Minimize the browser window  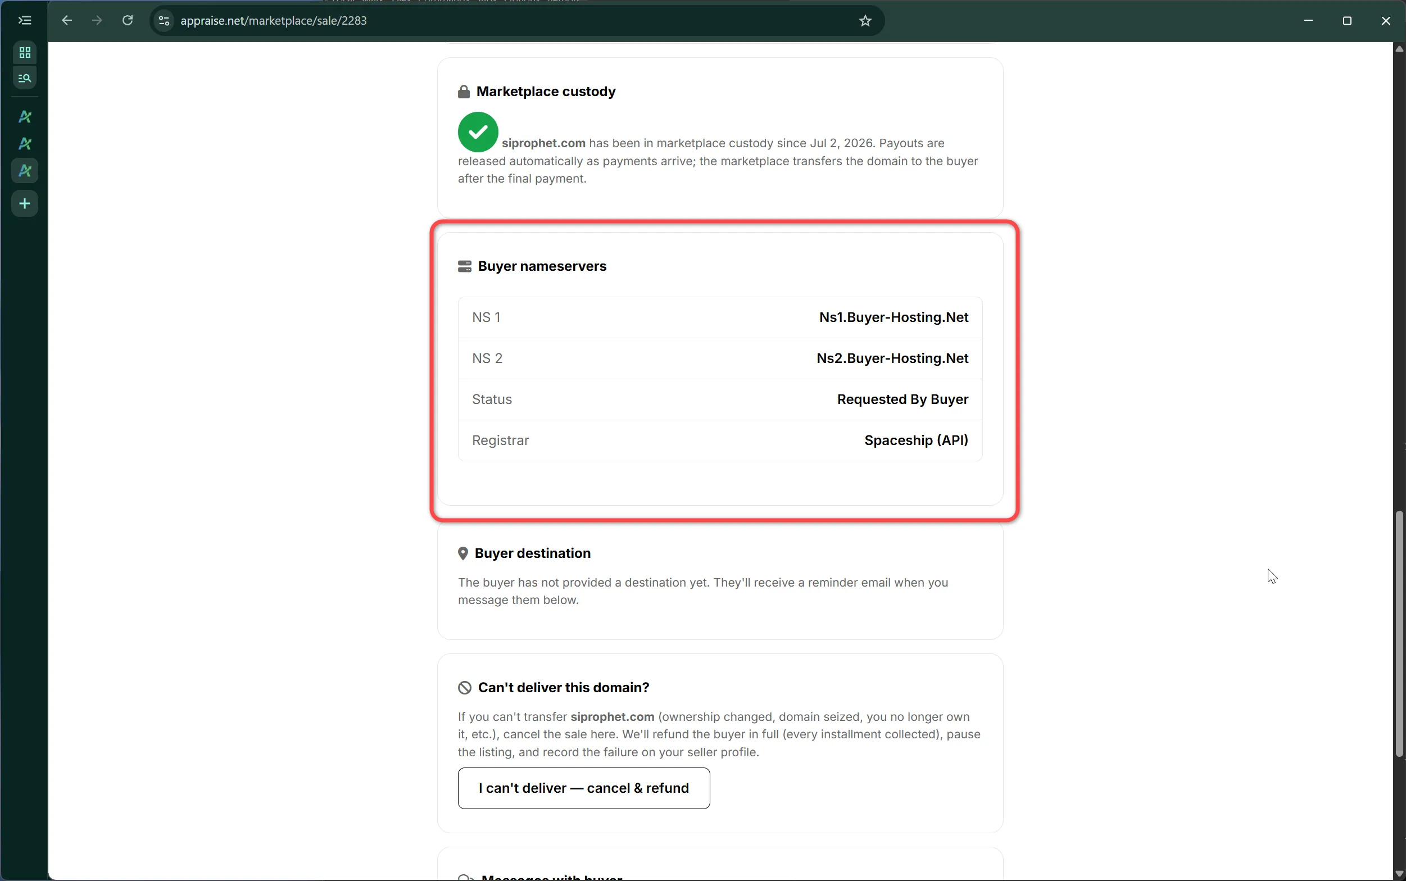1308,20
